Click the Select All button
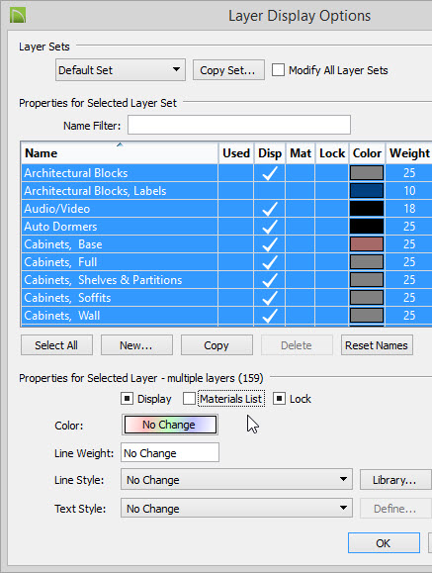 coord(56,345)
